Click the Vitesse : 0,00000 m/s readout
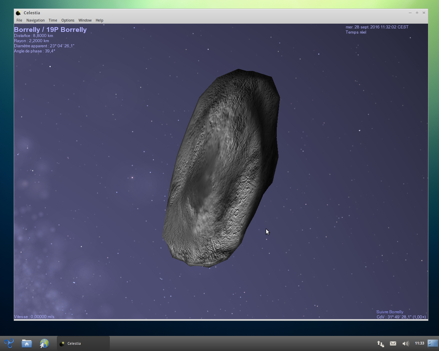Viewport: 439px width, 351px height. (x=34, y=317)
